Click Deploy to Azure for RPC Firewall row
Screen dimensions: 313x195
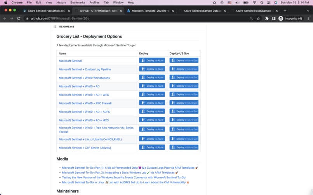click(x=152, y=103)
